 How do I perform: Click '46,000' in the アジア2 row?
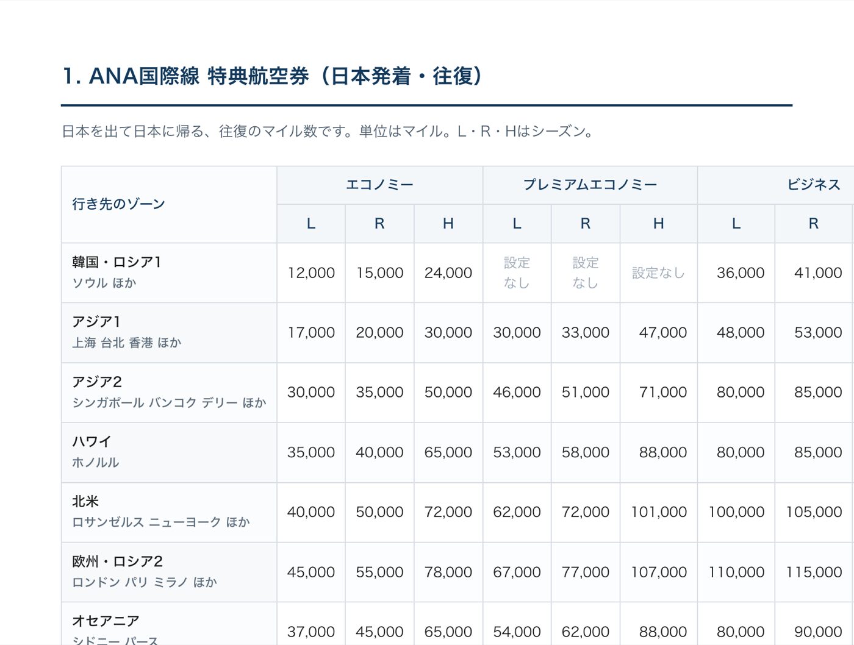coord(517,393)
